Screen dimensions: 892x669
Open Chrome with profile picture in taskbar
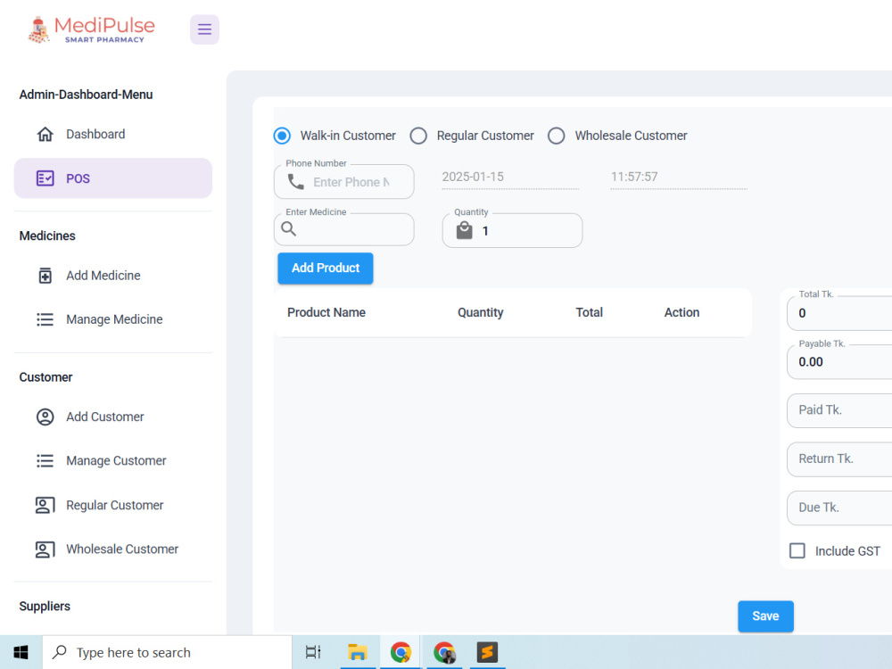[443, 652]
